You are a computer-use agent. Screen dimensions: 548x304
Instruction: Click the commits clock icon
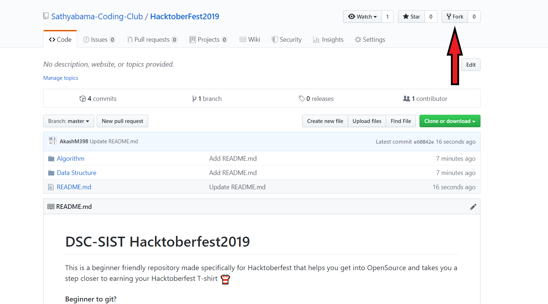pos(82,99)
